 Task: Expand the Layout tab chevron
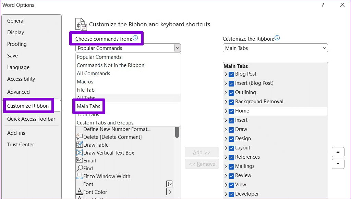(226, 148)
